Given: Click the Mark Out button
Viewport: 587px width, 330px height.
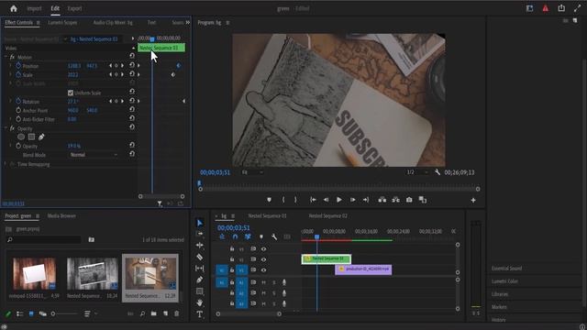Looking at the screenshot, I should click(295, 200).
